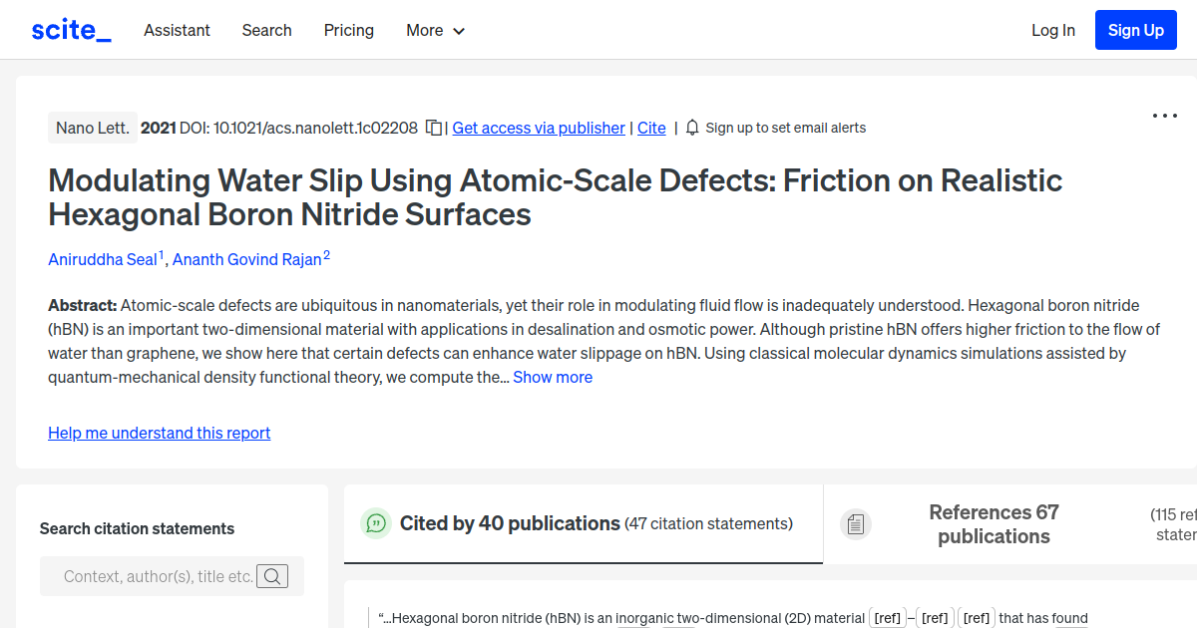The width and height of the screenshot is (1197, 628).
Task: Go to the Pricing page
Action: tap(348, 30)
